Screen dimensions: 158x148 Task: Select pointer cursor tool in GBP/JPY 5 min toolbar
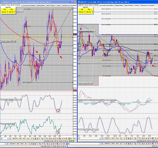click(42, 139)
